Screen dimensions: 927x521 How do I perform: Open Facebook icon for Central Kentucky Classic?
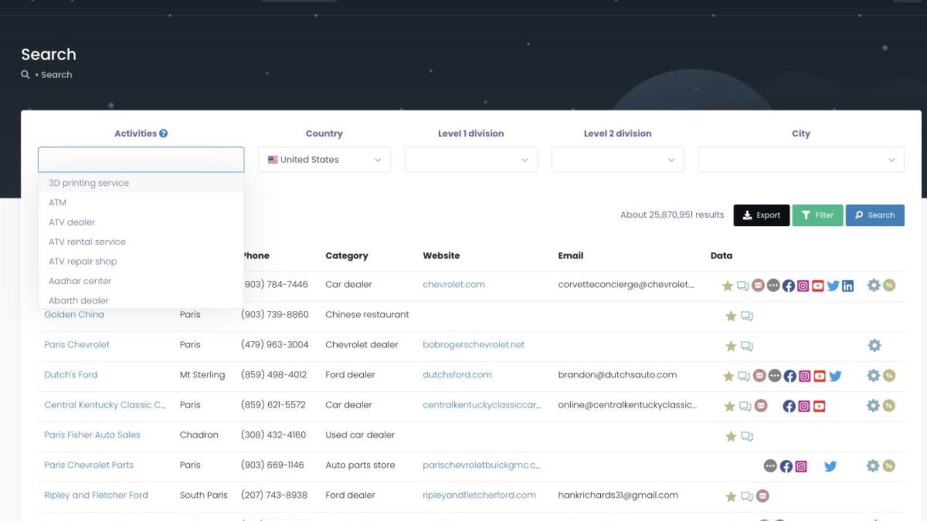click(789, 406)
